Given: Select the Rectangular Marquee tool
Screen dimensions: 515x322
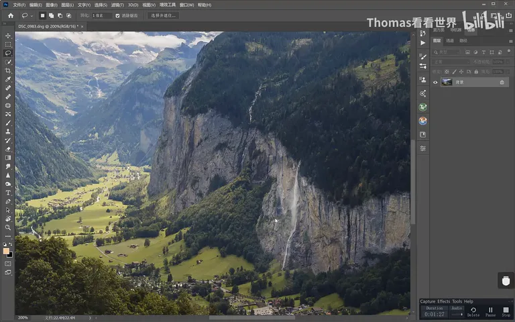Looking at the screenshot, I should tap(8, 44).
